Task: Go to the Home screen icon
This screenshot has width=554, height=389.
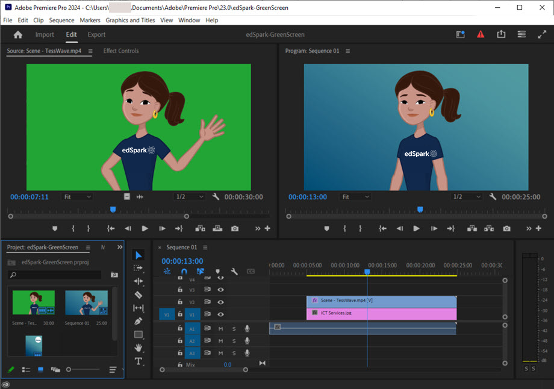Action: tap(17, 35)
